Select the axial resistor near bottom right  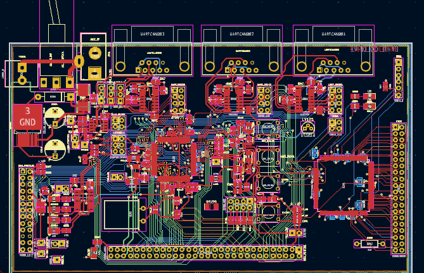click(369, 244)
